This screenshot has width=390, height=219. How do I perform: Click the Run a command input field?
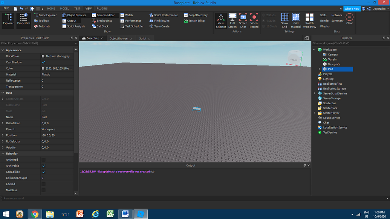click(x=38, y=198)
